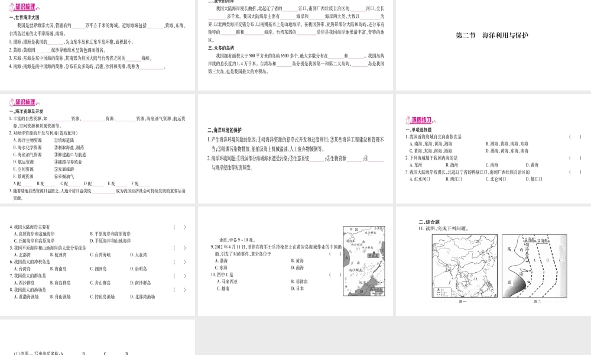Click the heading 二、综合题

coord(429,222)
